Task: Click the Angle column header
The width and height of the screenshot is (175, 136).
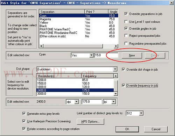Action: 113,12
